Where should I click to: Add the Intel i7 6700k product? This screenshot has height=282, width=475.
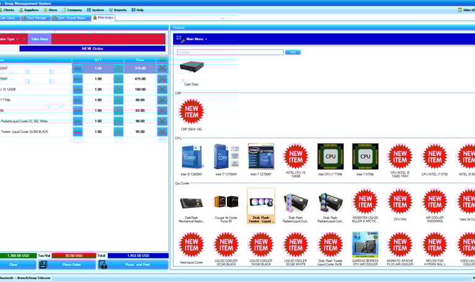[x=366, y=160]
